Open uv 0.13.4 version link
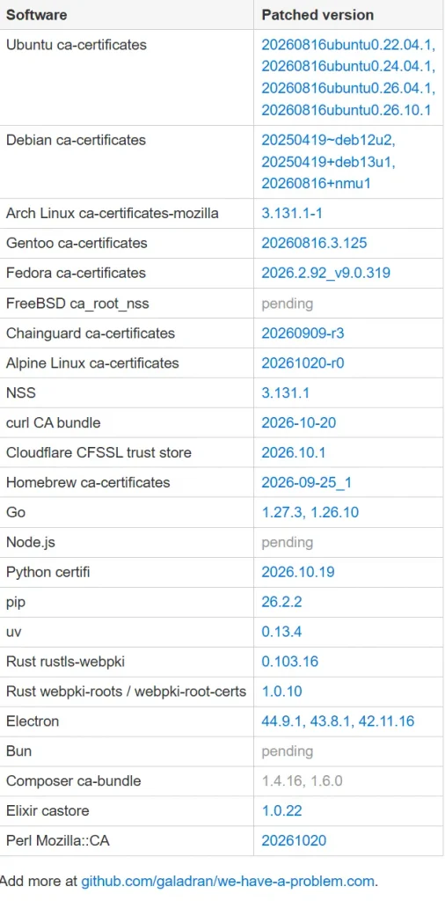The height and width of the screenshot is (901, 445). (x=281, y=632)
